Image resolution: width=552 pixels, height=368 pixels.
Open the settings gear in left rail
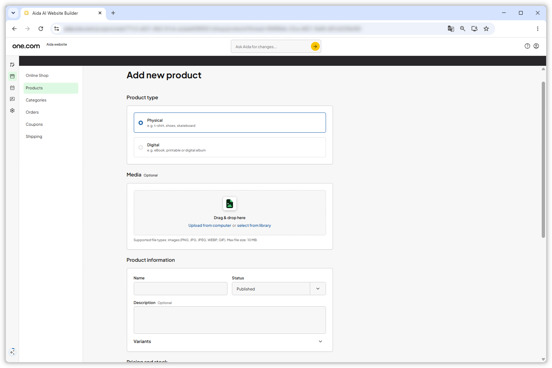[x=12, y=111]
